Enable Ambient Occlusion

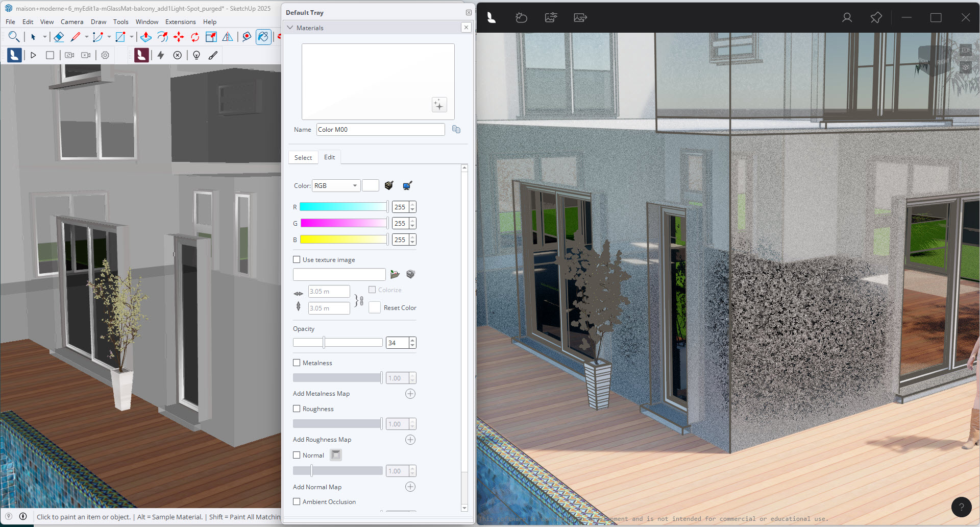coord(297,501)
